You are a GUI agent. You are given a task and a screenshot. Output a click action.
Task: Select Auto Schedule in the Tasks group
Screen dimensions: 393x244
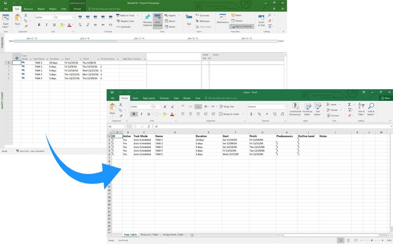[158, 20]
